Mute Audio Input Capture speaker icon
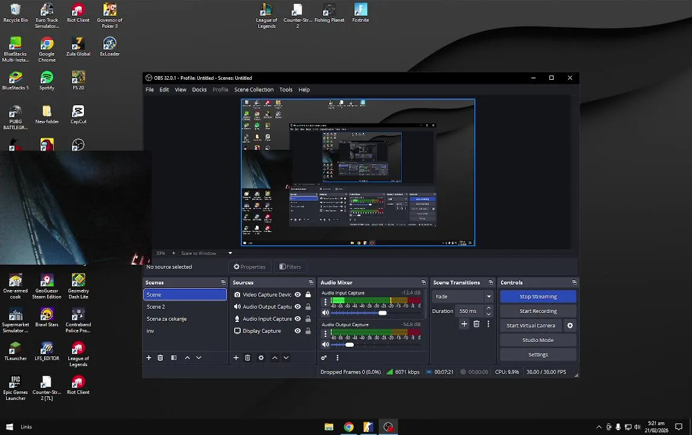Viewport: 692px width, 435px height. pos(325,313)
